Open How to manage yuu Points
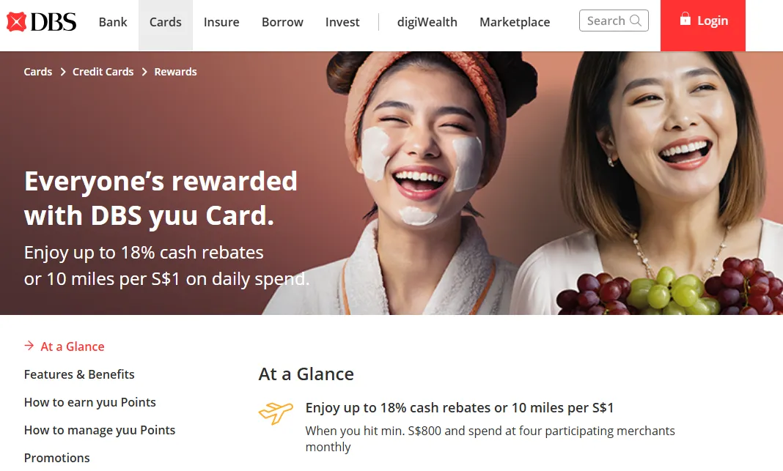The width and height of the screenshot is (783, 471). tap(100, 430)
